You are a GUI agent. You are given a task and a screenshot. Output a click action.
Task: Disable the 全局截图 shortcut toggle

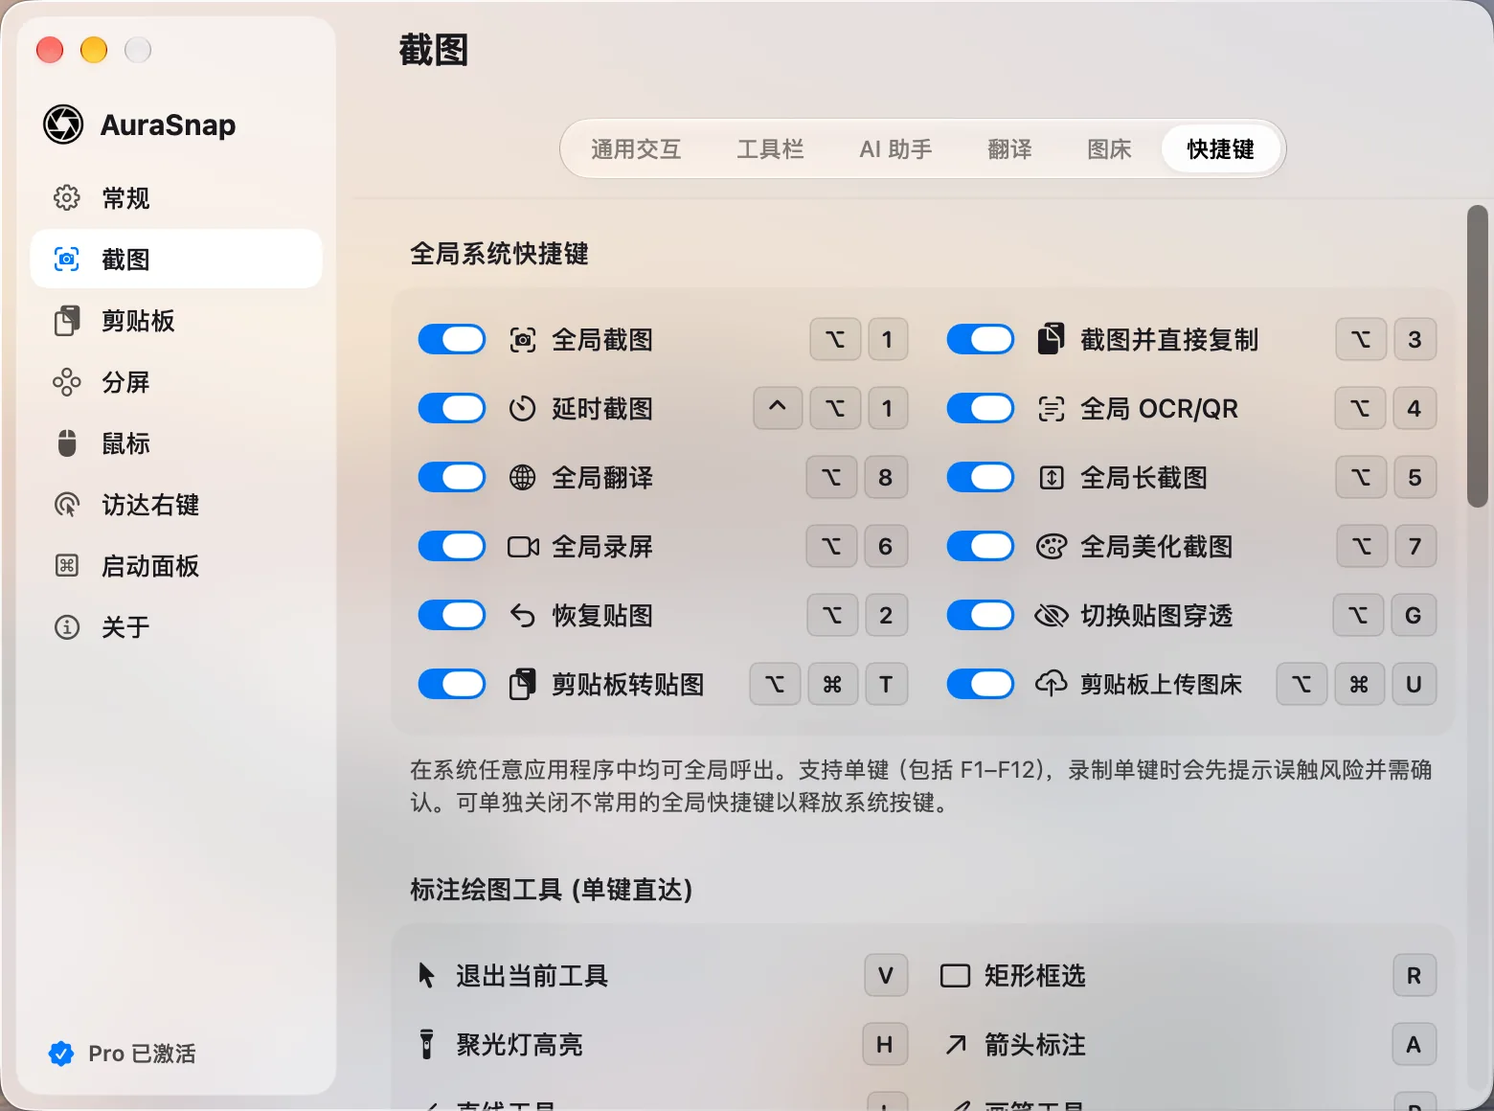pos(452,339)
